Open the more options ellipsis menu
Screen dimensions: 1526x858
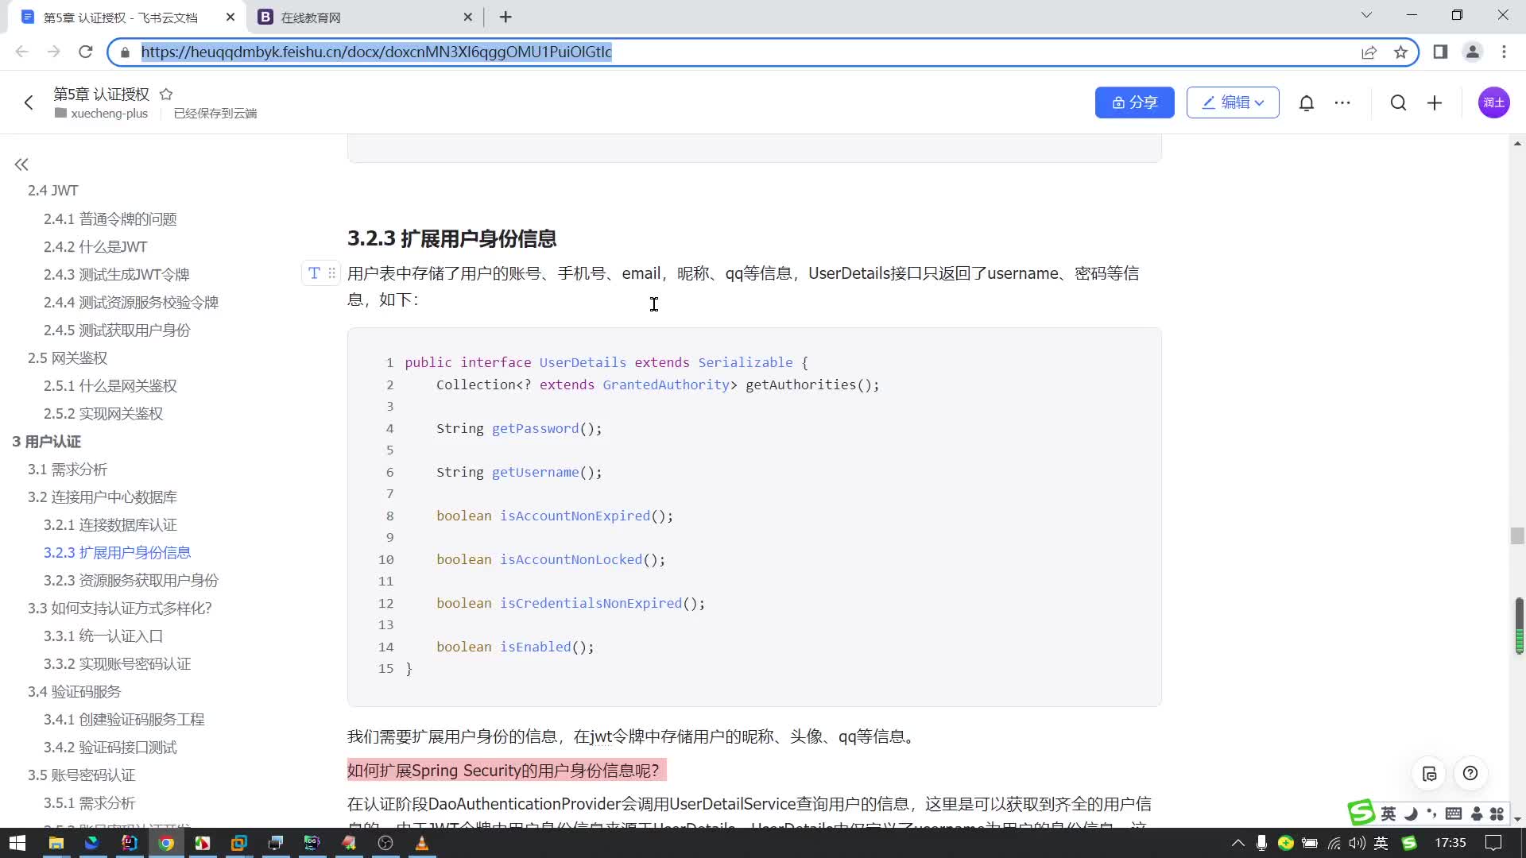tap(1342, 102)
